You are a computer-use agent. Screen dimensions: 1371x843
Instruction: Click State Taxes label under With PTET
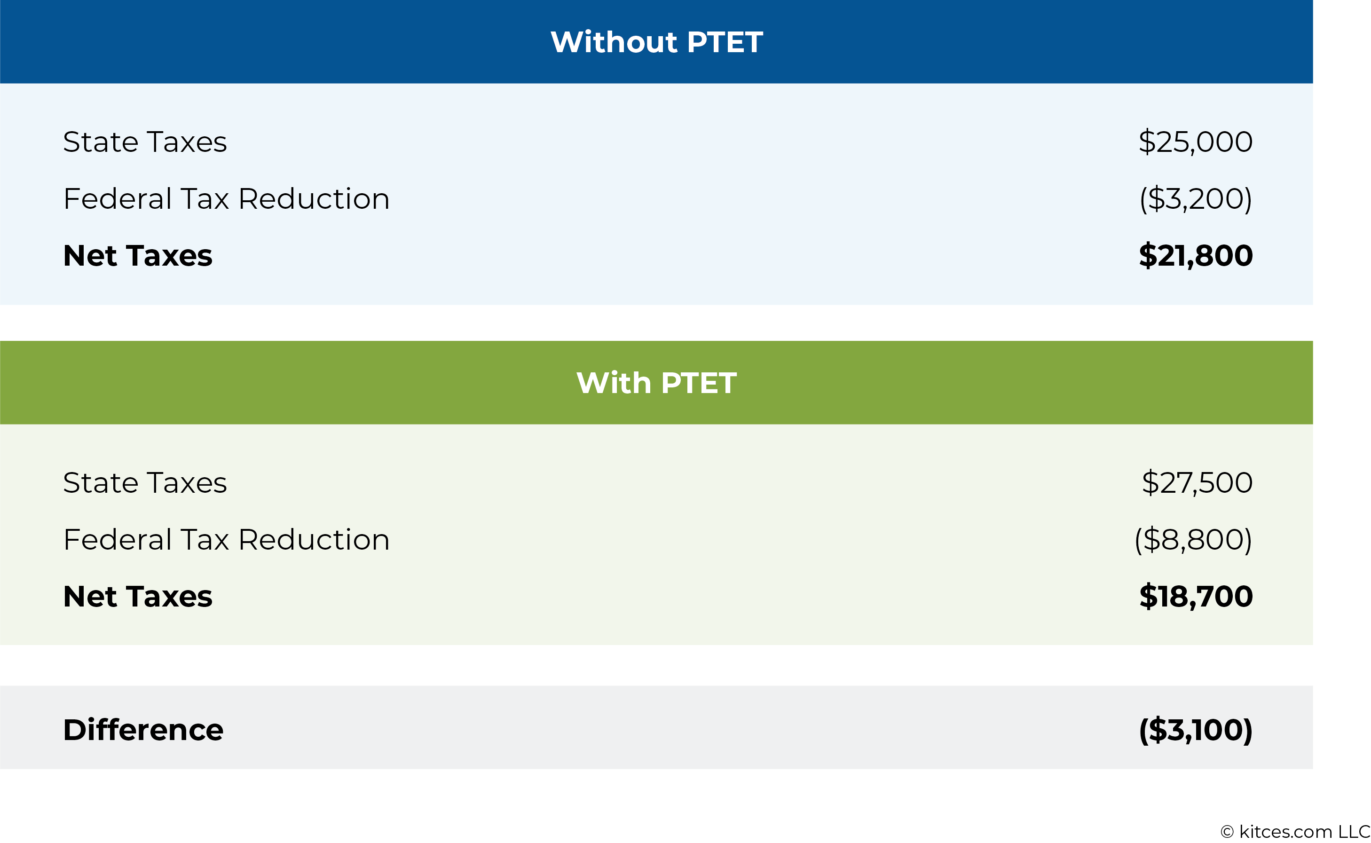[x=145, y=483]
